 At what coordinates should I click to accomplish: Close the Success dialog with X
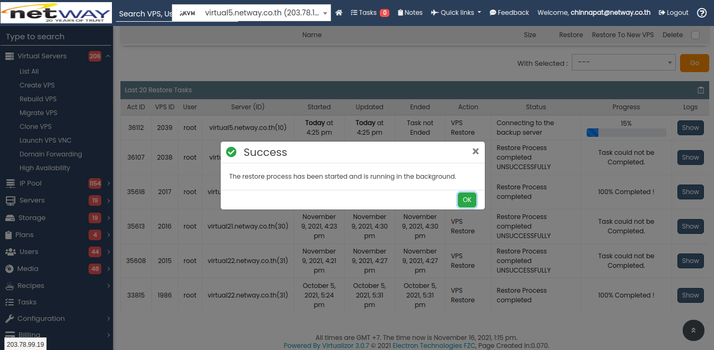point(475,152)
